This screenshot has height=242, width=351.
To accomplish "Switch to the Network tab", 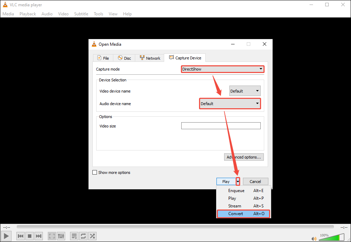I will pos(150,58).
